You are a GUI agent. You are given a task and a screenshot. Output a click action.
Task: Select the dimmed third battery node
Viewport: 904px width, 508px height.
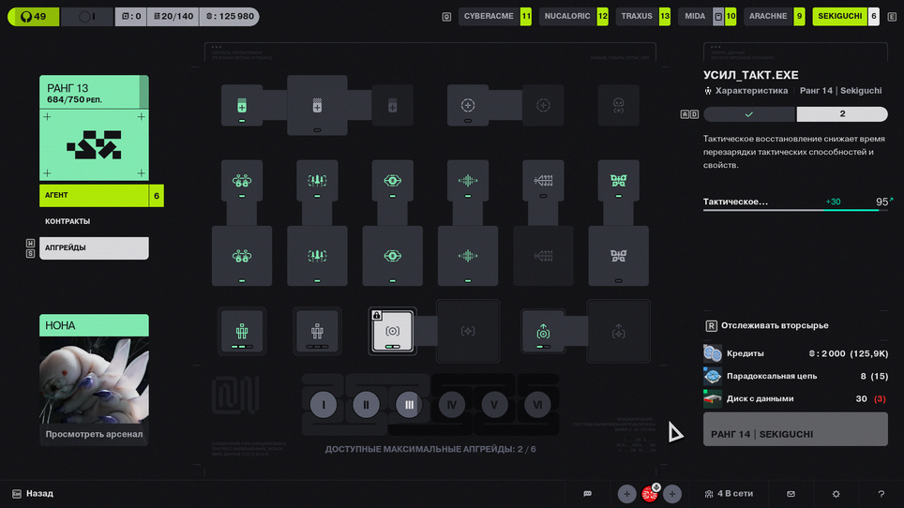[x=393, y=105]
